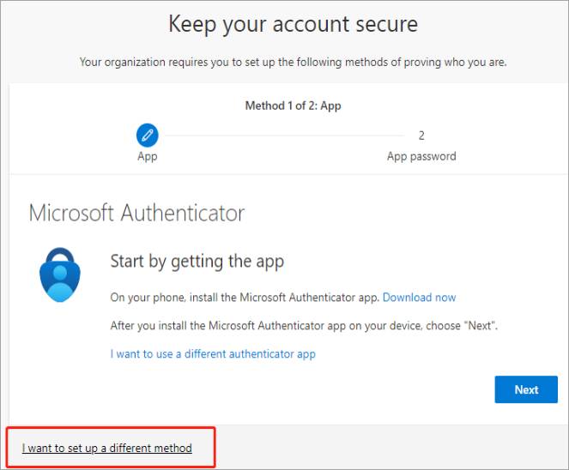Open I want to set up a different method

point(107,449)
